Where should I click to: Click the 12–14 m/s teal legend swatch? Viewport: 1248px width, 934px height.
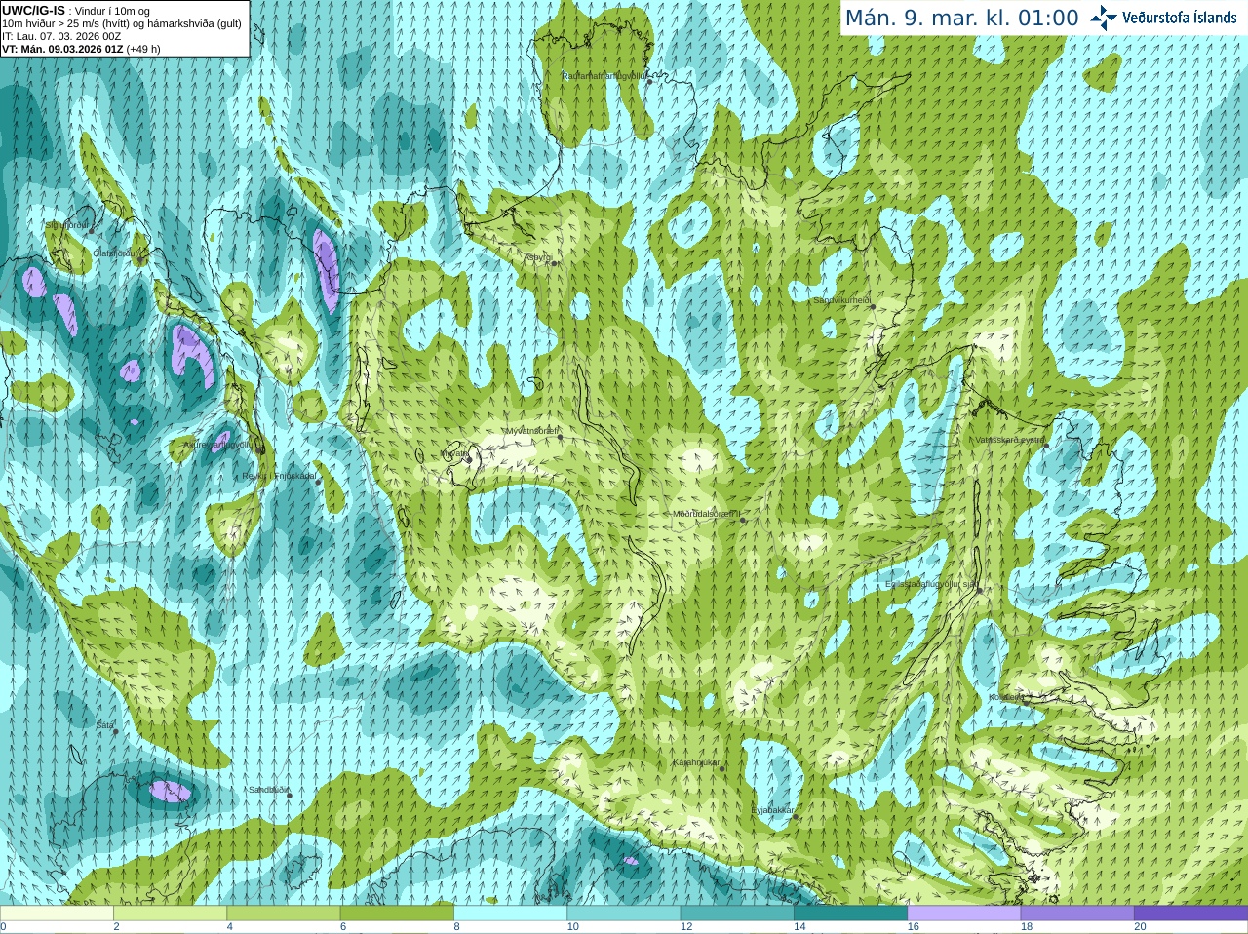click(x=737, y=914)
